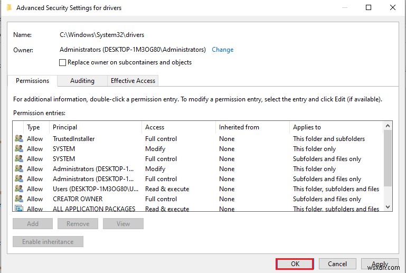Click Enable inheritance button
Image resolution: width=406 pixels, height=273 pixels.
48,242
